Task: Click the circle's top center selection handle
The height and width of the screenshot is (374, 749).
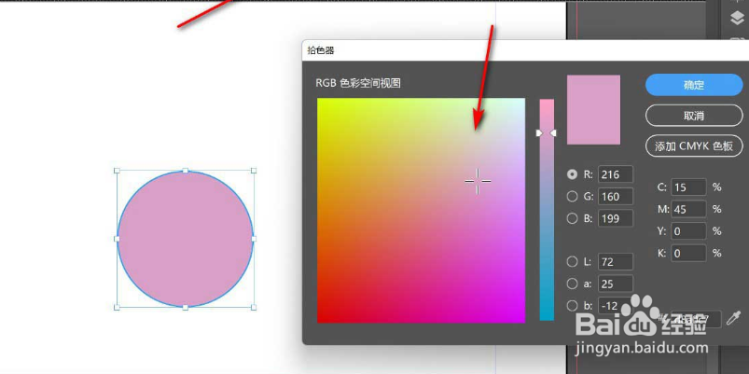Action: click(186, 171)
